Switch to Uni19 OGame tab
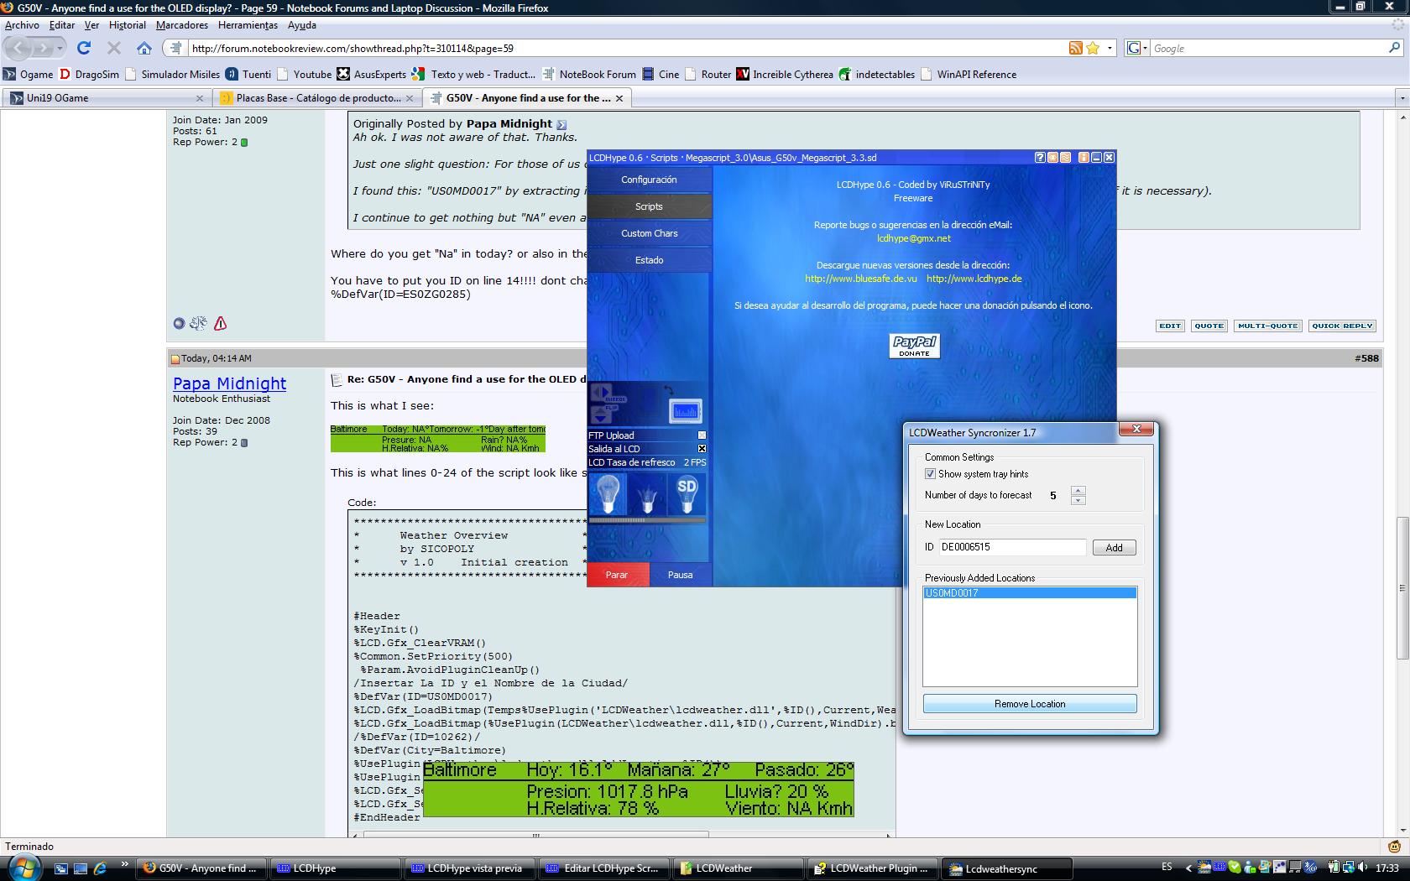This screenshot has height=881, width=1410. [x=106, y=98]
